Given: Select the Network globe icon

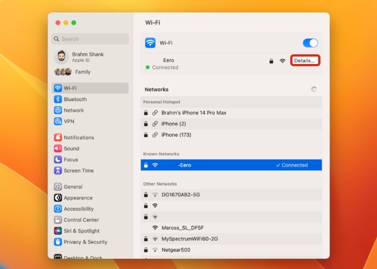Looking at the screenshot, I should tap(58, 110).
